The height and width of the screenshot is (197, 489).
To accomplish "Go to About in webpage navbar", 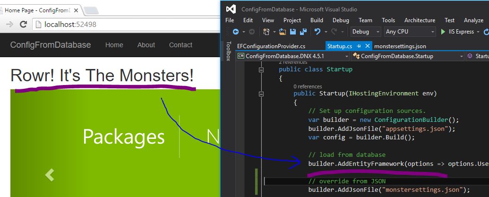I will pyautogui.click(x=146, y=45).
